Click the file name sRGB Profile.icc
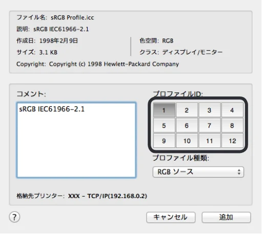This screenshot has height=234, width=262. point(72,17)
